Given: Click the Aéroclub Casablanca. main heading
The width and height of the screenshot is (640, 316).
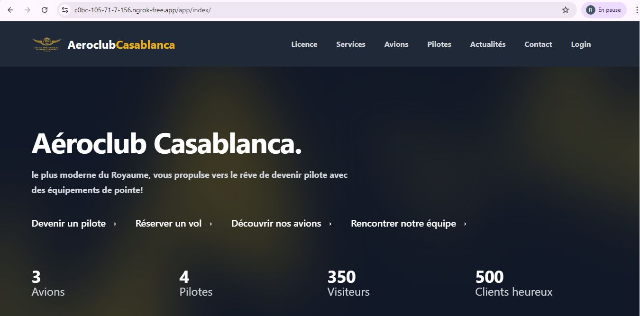Looking at the screenshot, I should click(167, 143).
